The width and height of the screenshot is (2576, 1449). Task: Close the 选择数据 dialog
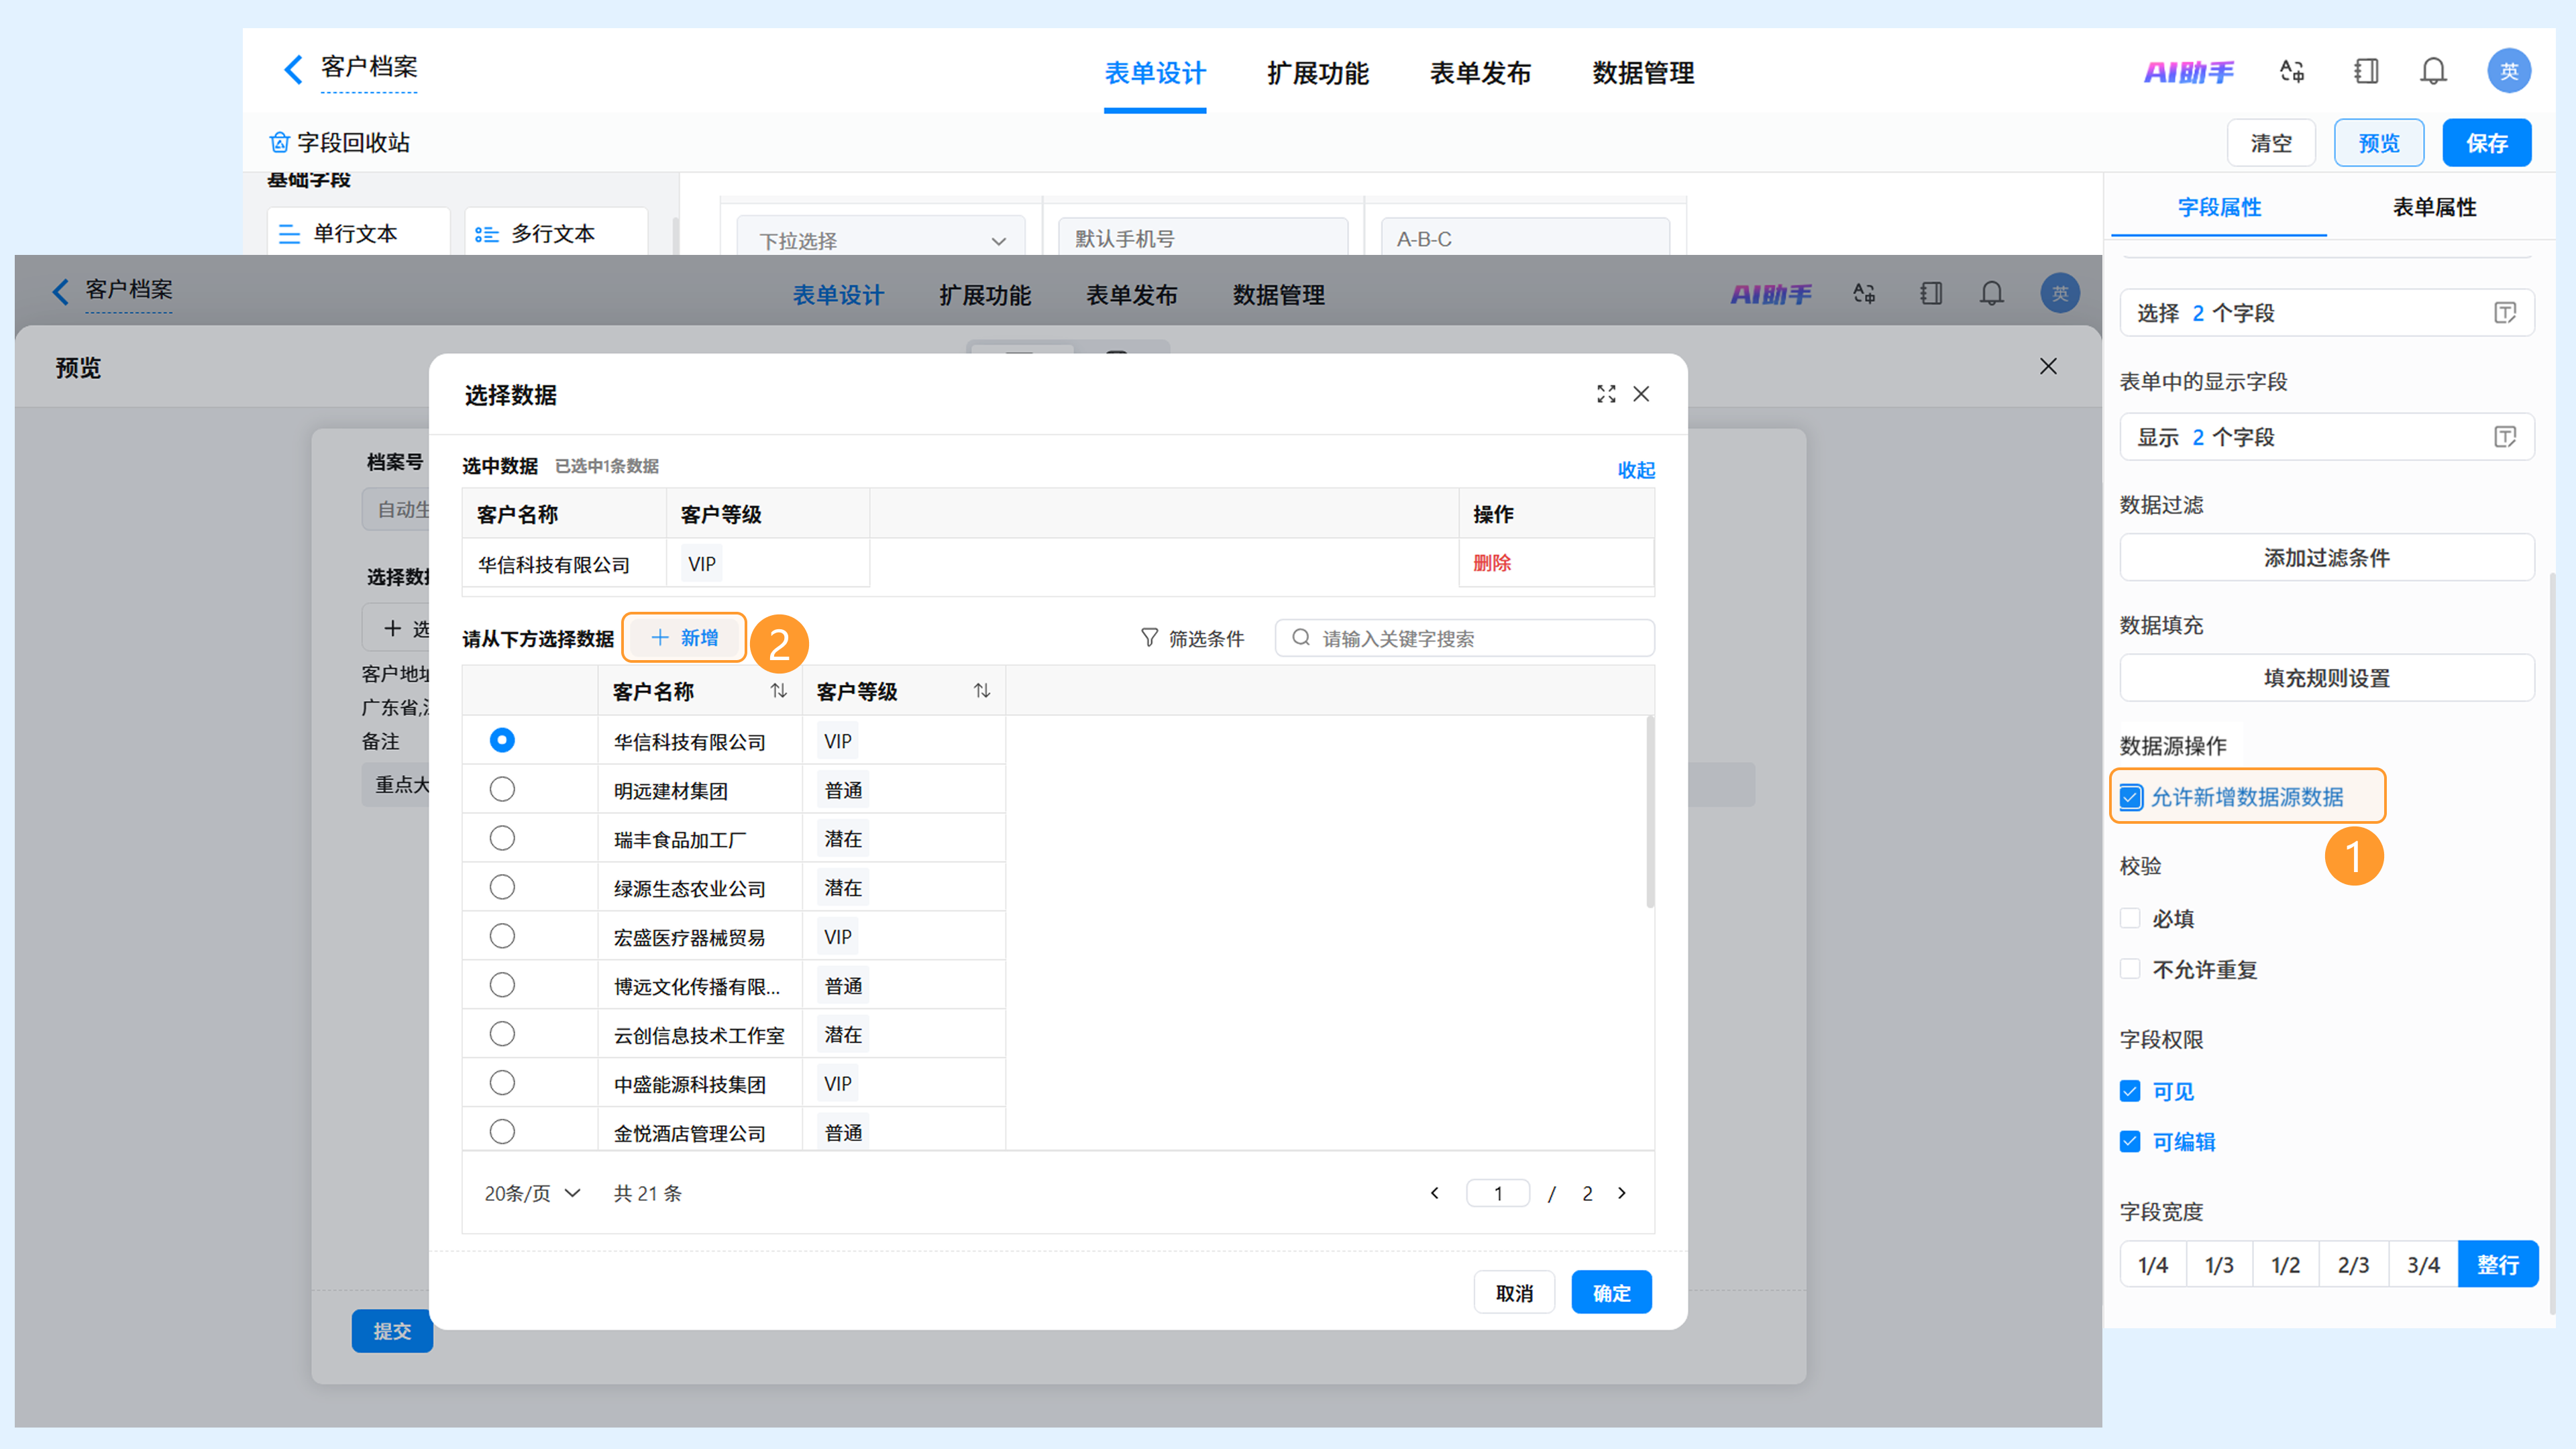point(1641,394)
